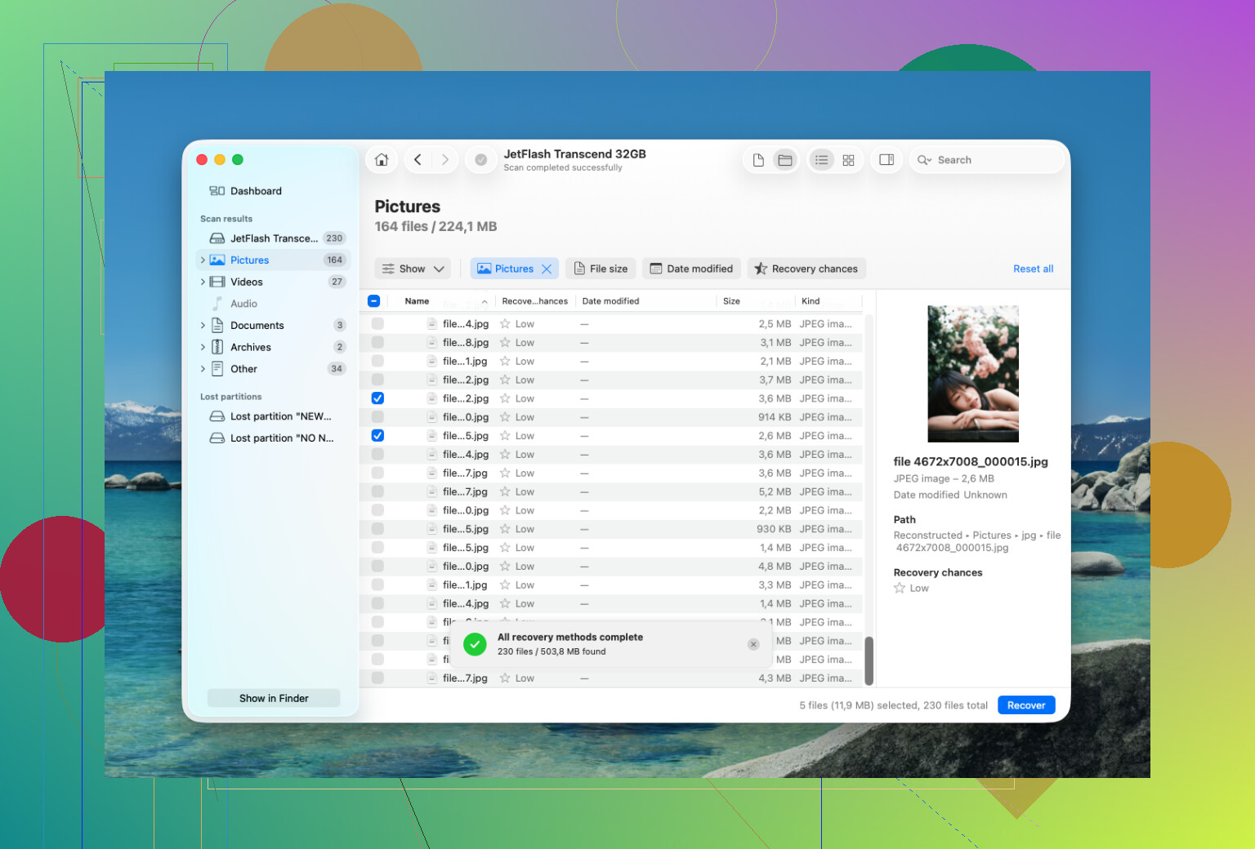Screen dimensions: 1255x849
Task: Expand the Videos category in sidebar
Action: (203, 282)
